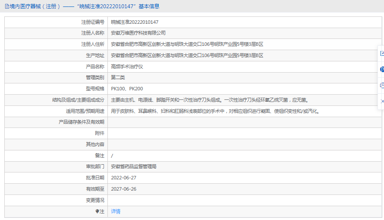Image resolution: width=384 pixels, height=220 pixels.
Task: Click the 注册证编号 label
Action: pos(93,22)
